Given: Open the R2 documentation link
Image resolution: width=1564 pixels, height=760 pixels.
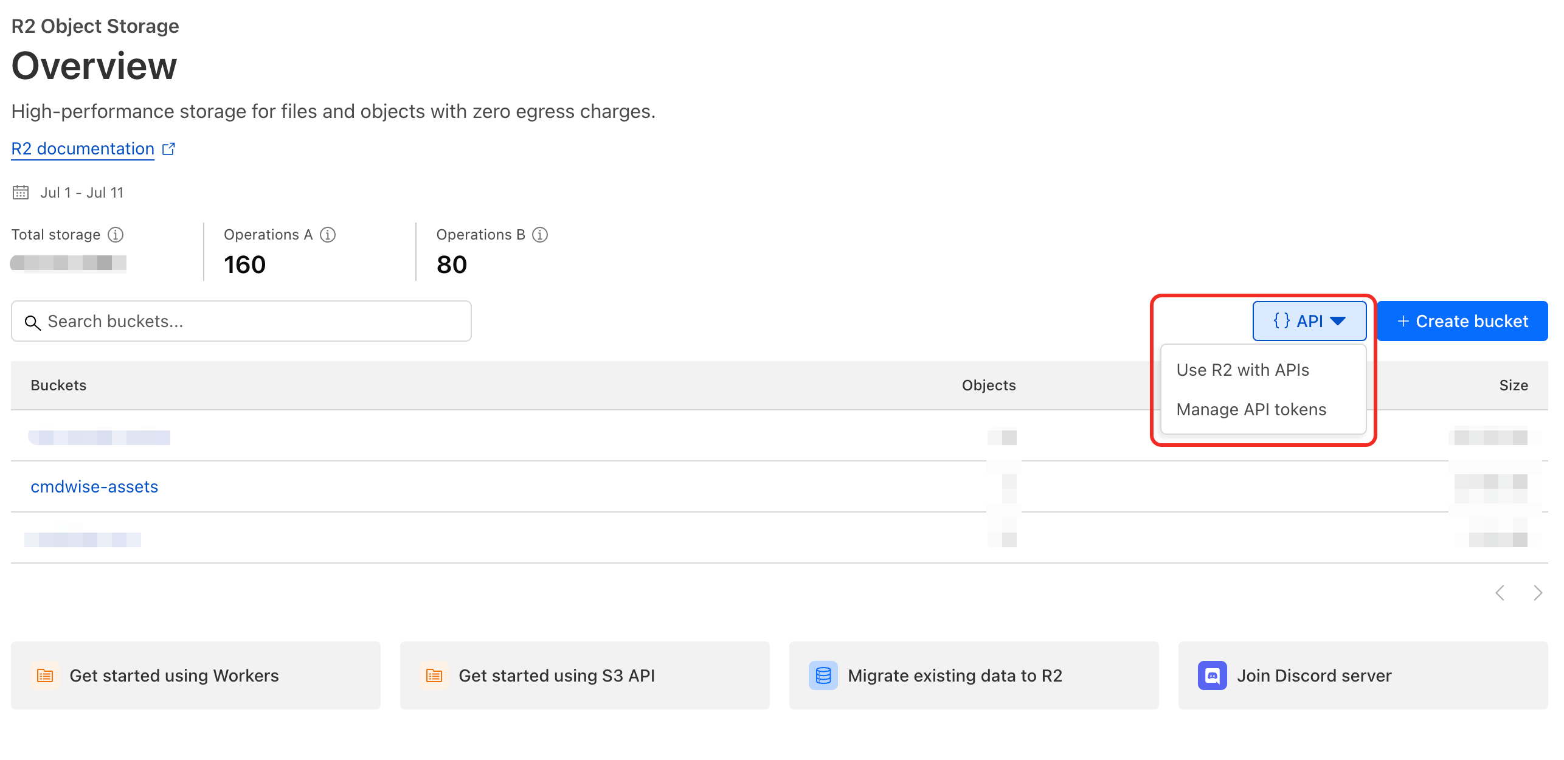Looking at the screenshot, I should pos(83,149).
